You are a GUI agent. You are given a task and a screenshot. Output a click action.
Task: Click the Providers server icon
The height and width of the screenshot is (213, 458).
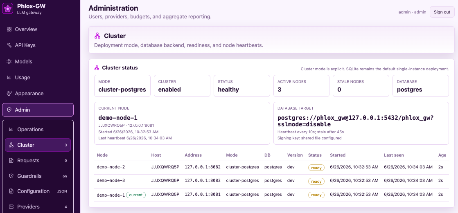(x=11, y=206)
